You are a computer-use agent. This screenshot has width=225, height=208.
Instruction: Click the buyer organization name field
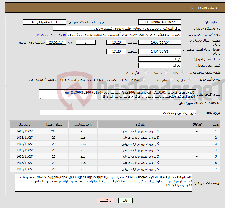tap(117, 28)
